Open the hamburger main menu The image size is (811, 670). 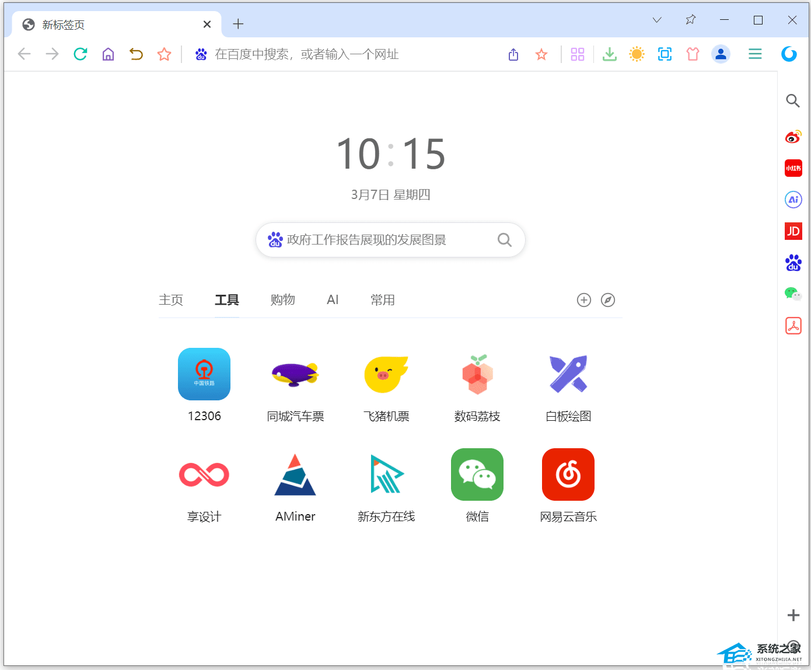click(755, 54)
